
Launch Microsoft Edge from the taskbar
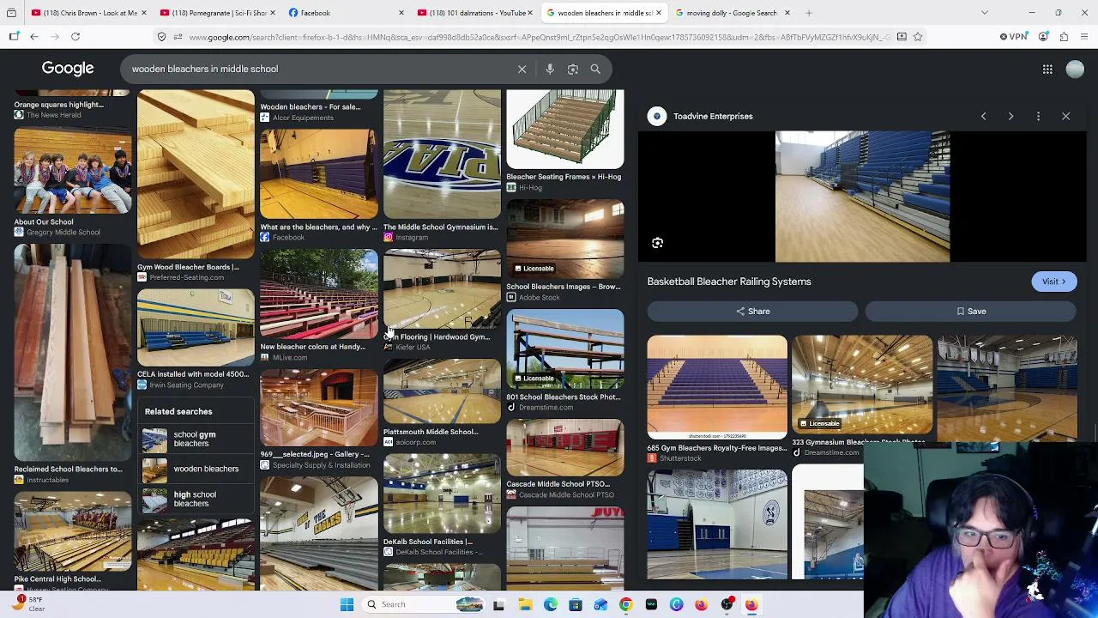tap(550, 604)
